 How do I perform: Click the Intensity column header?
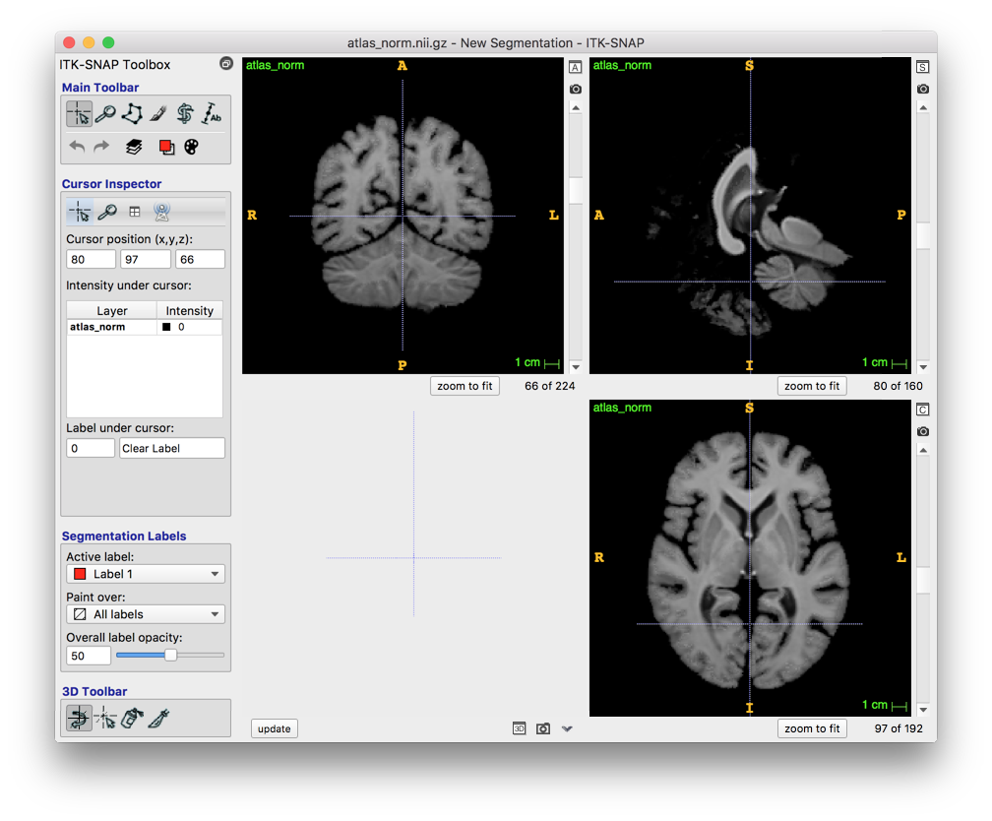189,311
